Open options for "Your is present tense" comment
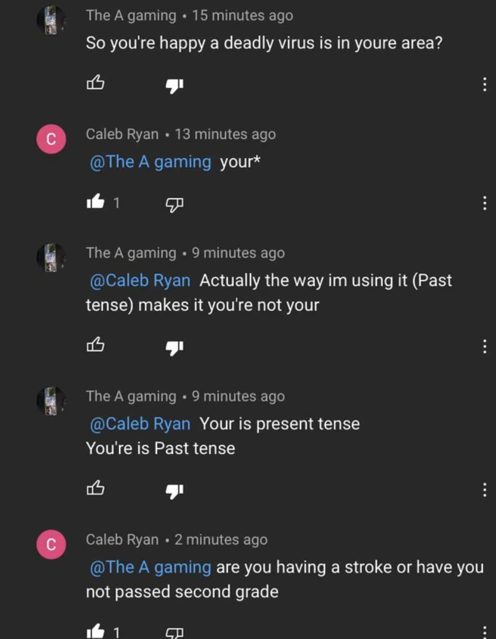The height and width of the screenshot is (639, 496). [485, 489]
